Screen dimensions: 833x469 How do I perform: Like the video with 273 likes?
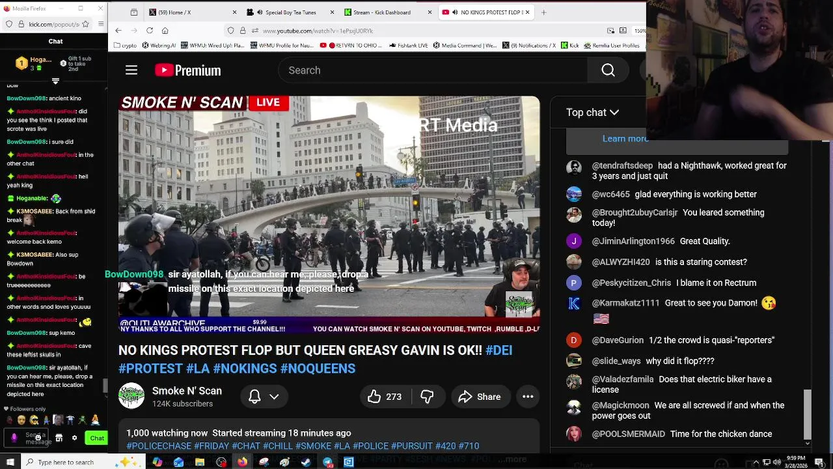click(384, 397)
